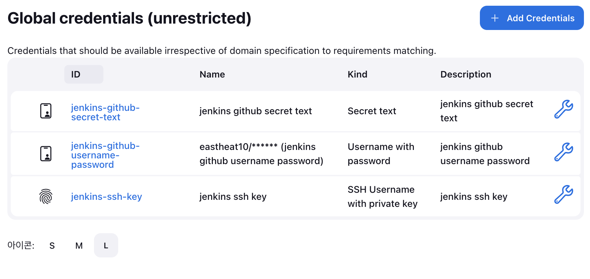Click the wrench icon for jenkins-ssh-key

(563, 194)
